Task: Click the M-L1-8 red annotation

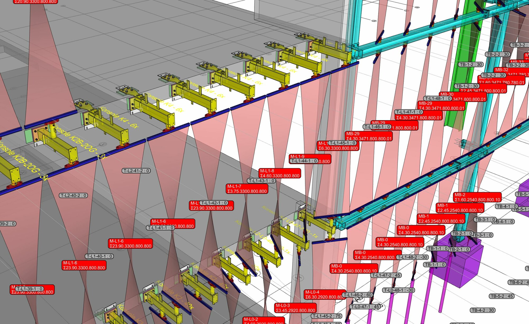Action: click(280, 173)
